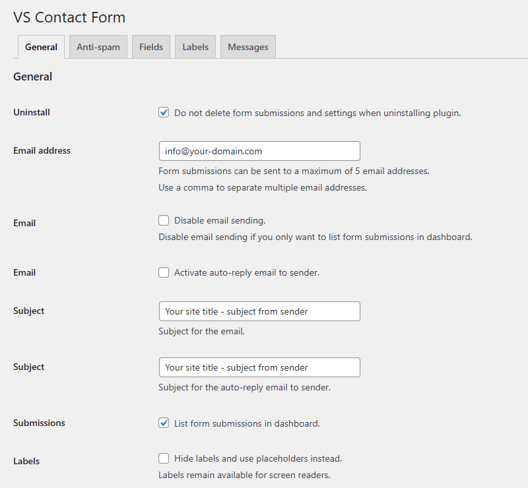Click the General section heading

(x=32, y=76)
